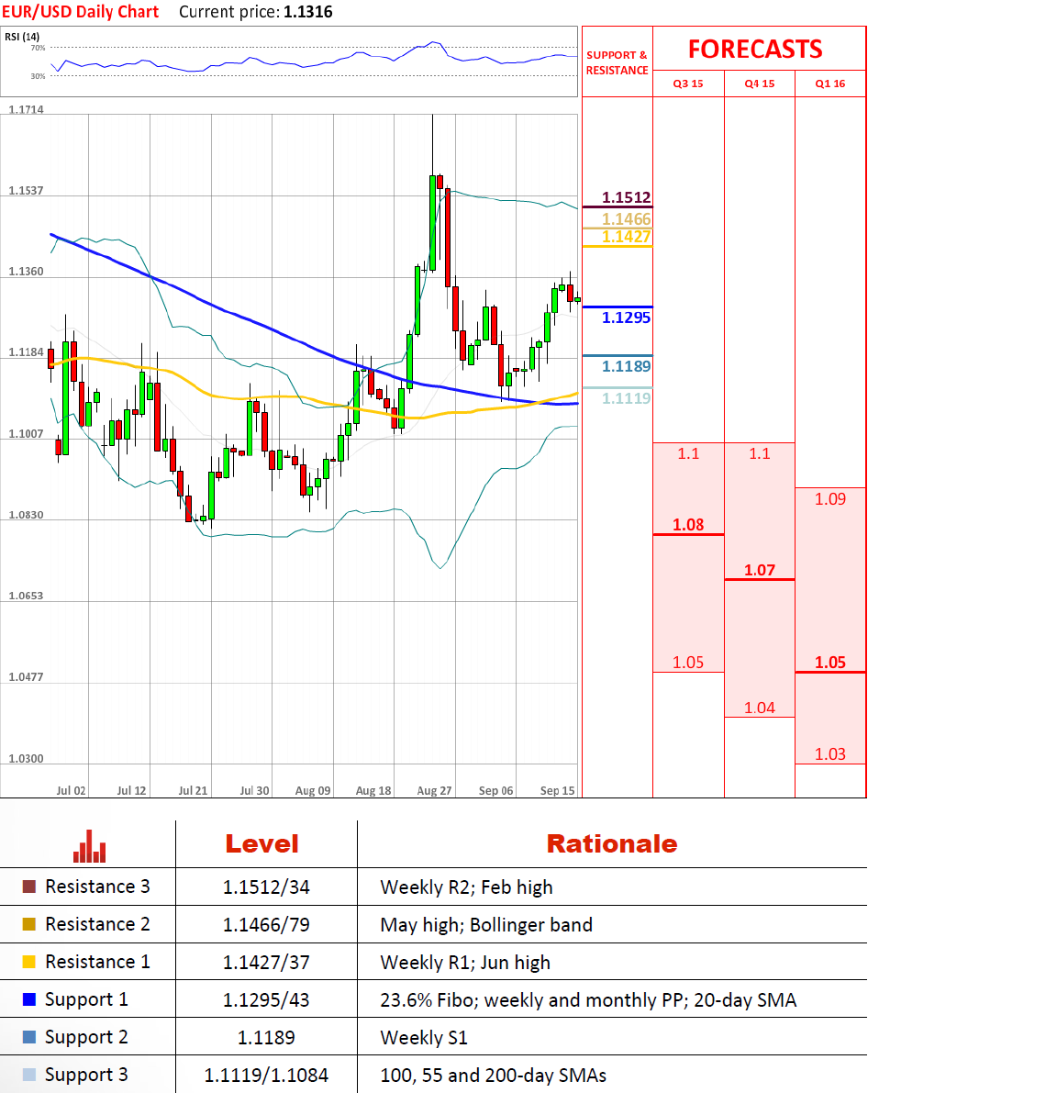The image size is (1057, 1093).
Task: Click the Support 1 blue color swatch
Action: click(x=29, y=999)
